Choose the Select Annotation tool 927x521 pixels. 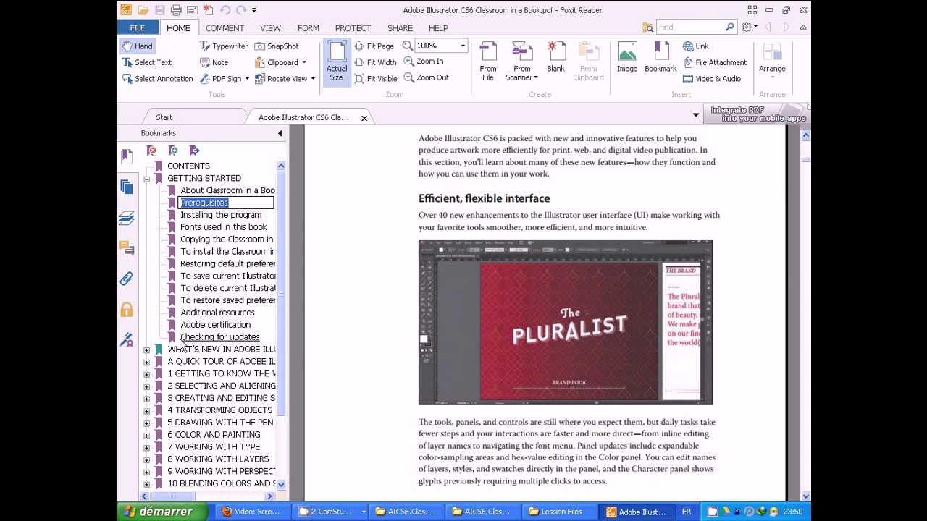(x=157, y=79)
